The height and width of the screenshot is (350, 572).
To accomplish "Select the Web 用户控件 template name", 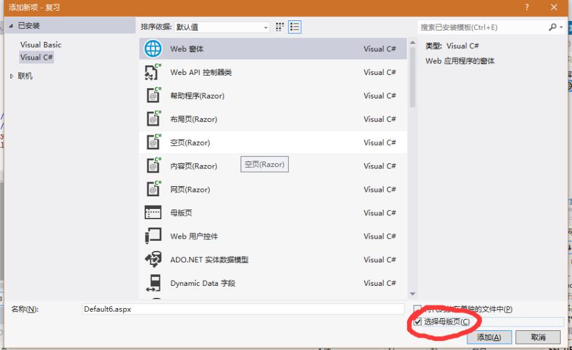I will tap(194, 236).
